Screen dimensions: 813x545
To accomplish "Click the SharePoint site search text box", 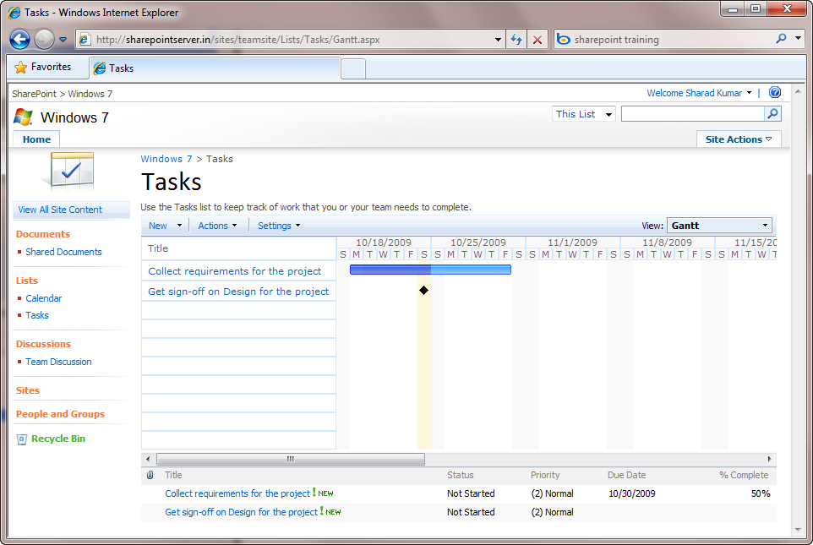I will pyautogui.click(x=693, y=114).
